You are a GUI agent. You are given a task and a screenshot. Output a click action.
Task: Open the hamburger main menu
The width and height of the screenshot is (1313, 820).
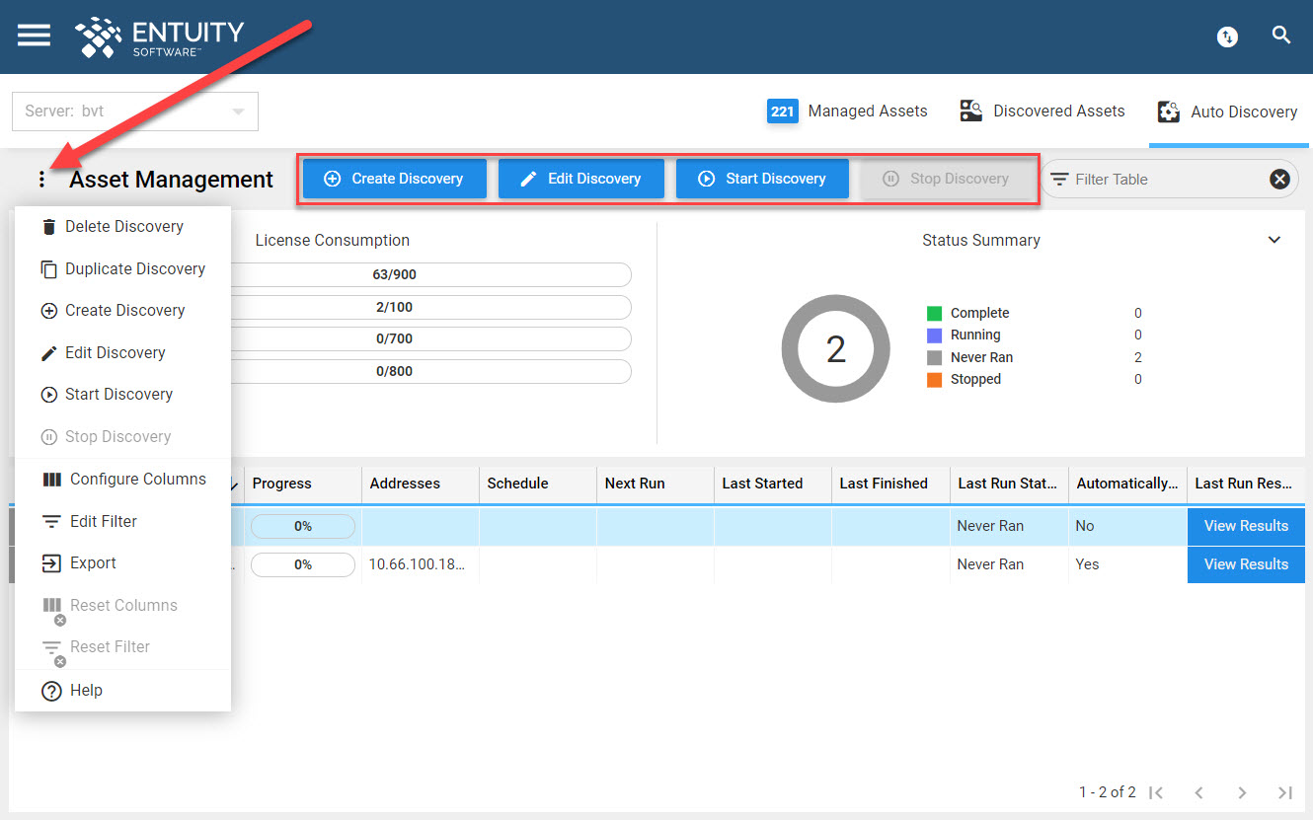click(34, 36)
